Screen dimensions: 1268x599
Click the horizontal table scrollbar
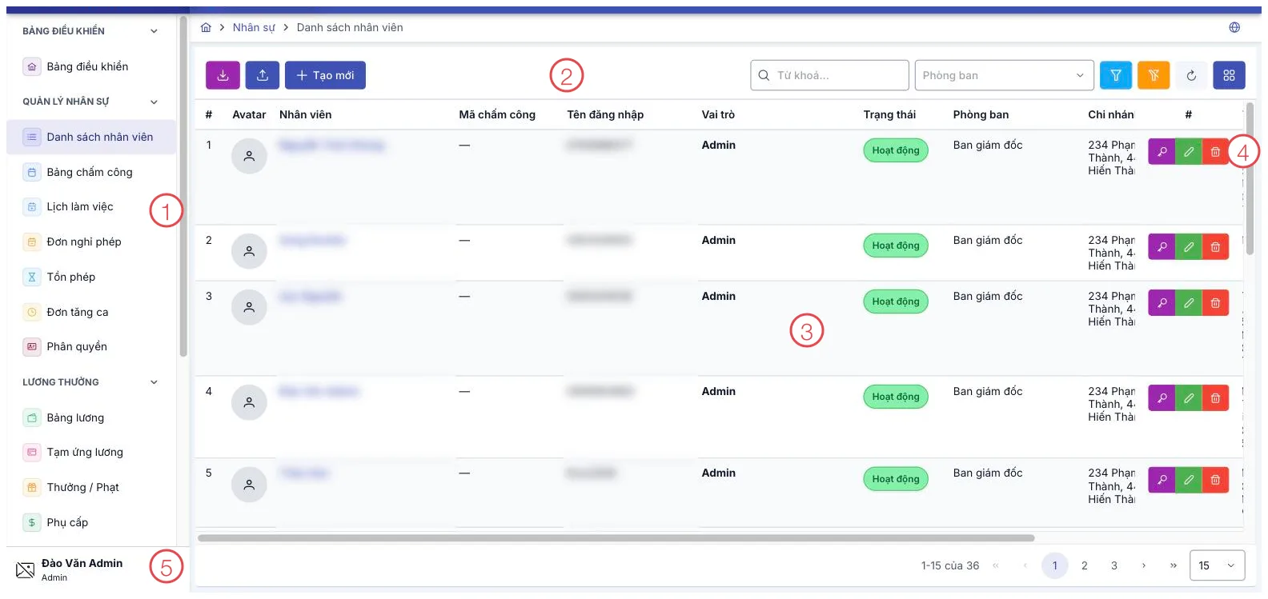(x=616, y=537)
